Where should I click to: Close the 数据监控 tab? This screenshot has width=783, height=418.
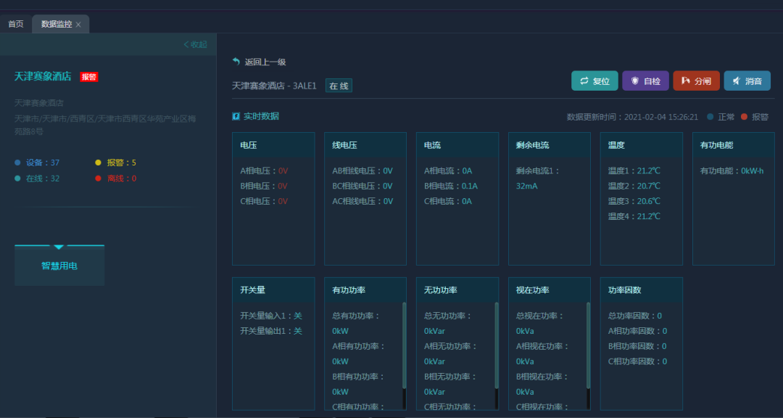click(x=78, y=25)
